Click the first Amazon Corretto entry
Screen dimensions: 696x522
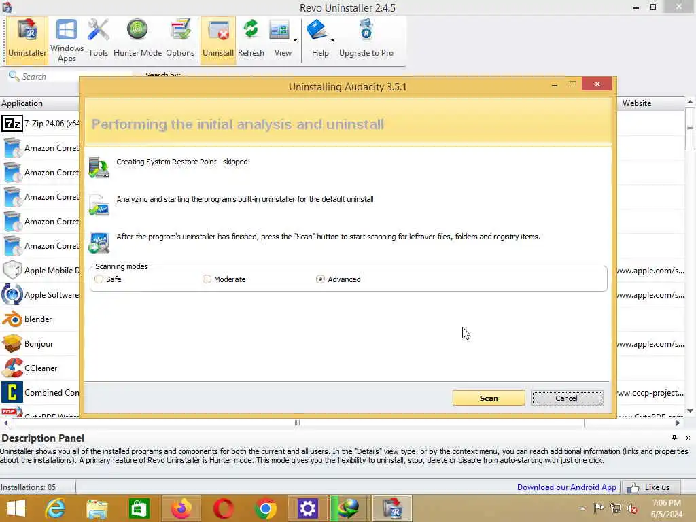click(40, 147)
